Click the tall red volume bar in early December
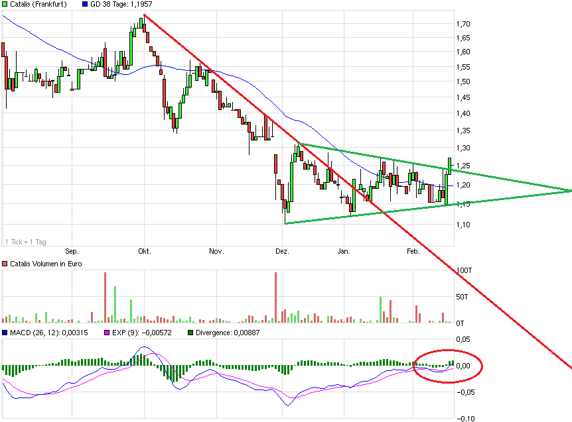Screen dimensions: 572x422 click(x=276, y=297)
